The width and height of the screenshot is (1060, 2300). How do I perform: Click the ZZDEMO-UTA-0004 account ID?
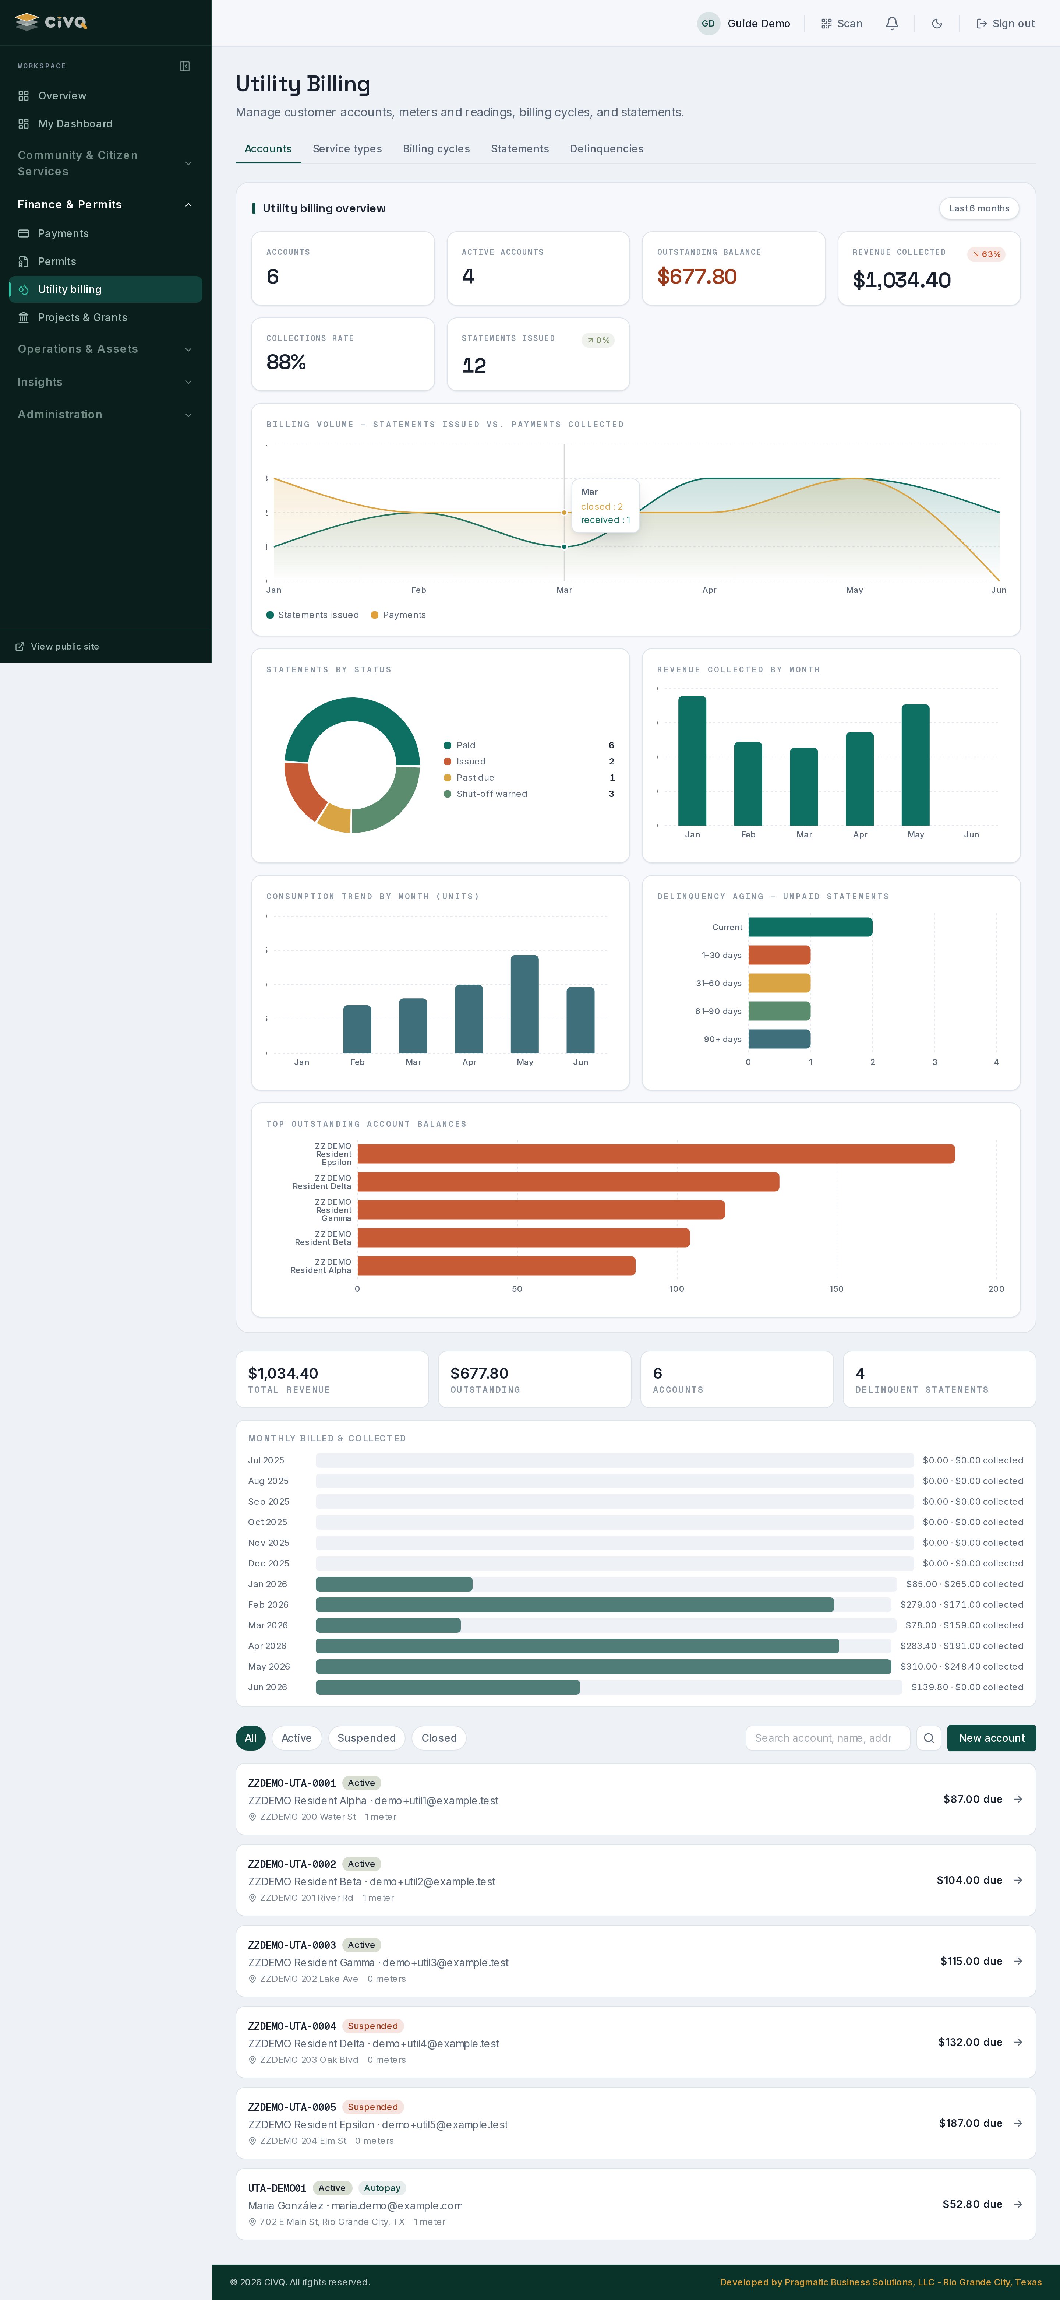click(292, 2026)
